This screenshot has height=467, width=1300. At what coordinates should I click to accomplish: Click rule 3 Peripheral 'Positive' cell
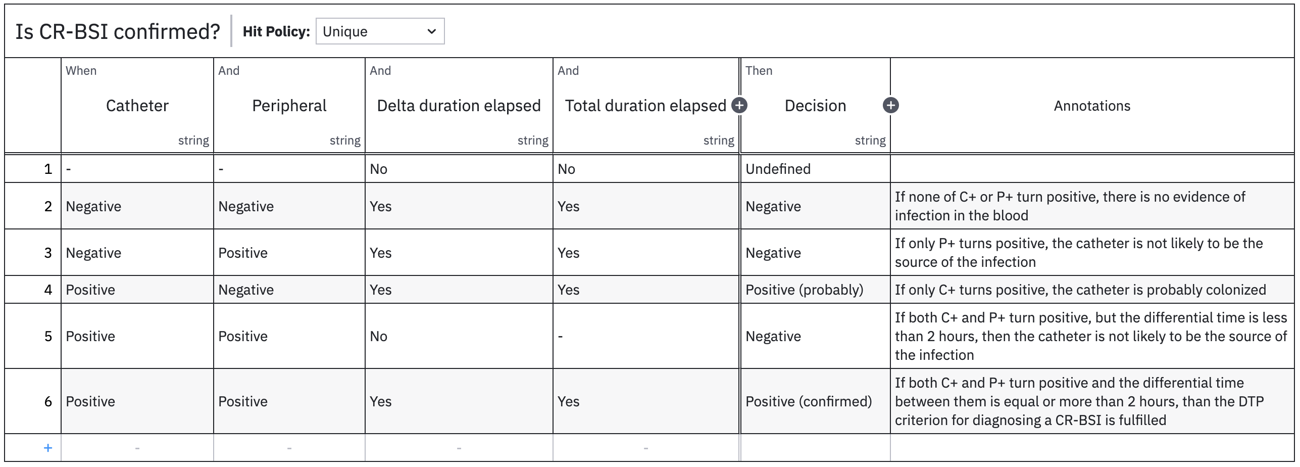pyautogui.click(x=289, y=253)
